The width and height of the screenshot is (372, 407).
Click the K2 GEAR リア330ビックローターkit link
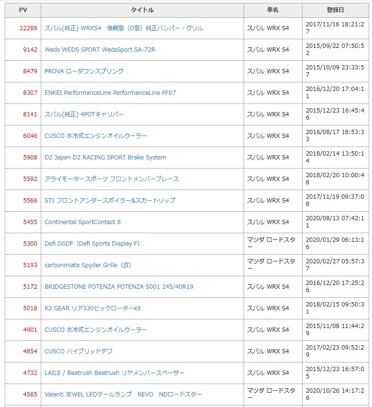[93, 308]
